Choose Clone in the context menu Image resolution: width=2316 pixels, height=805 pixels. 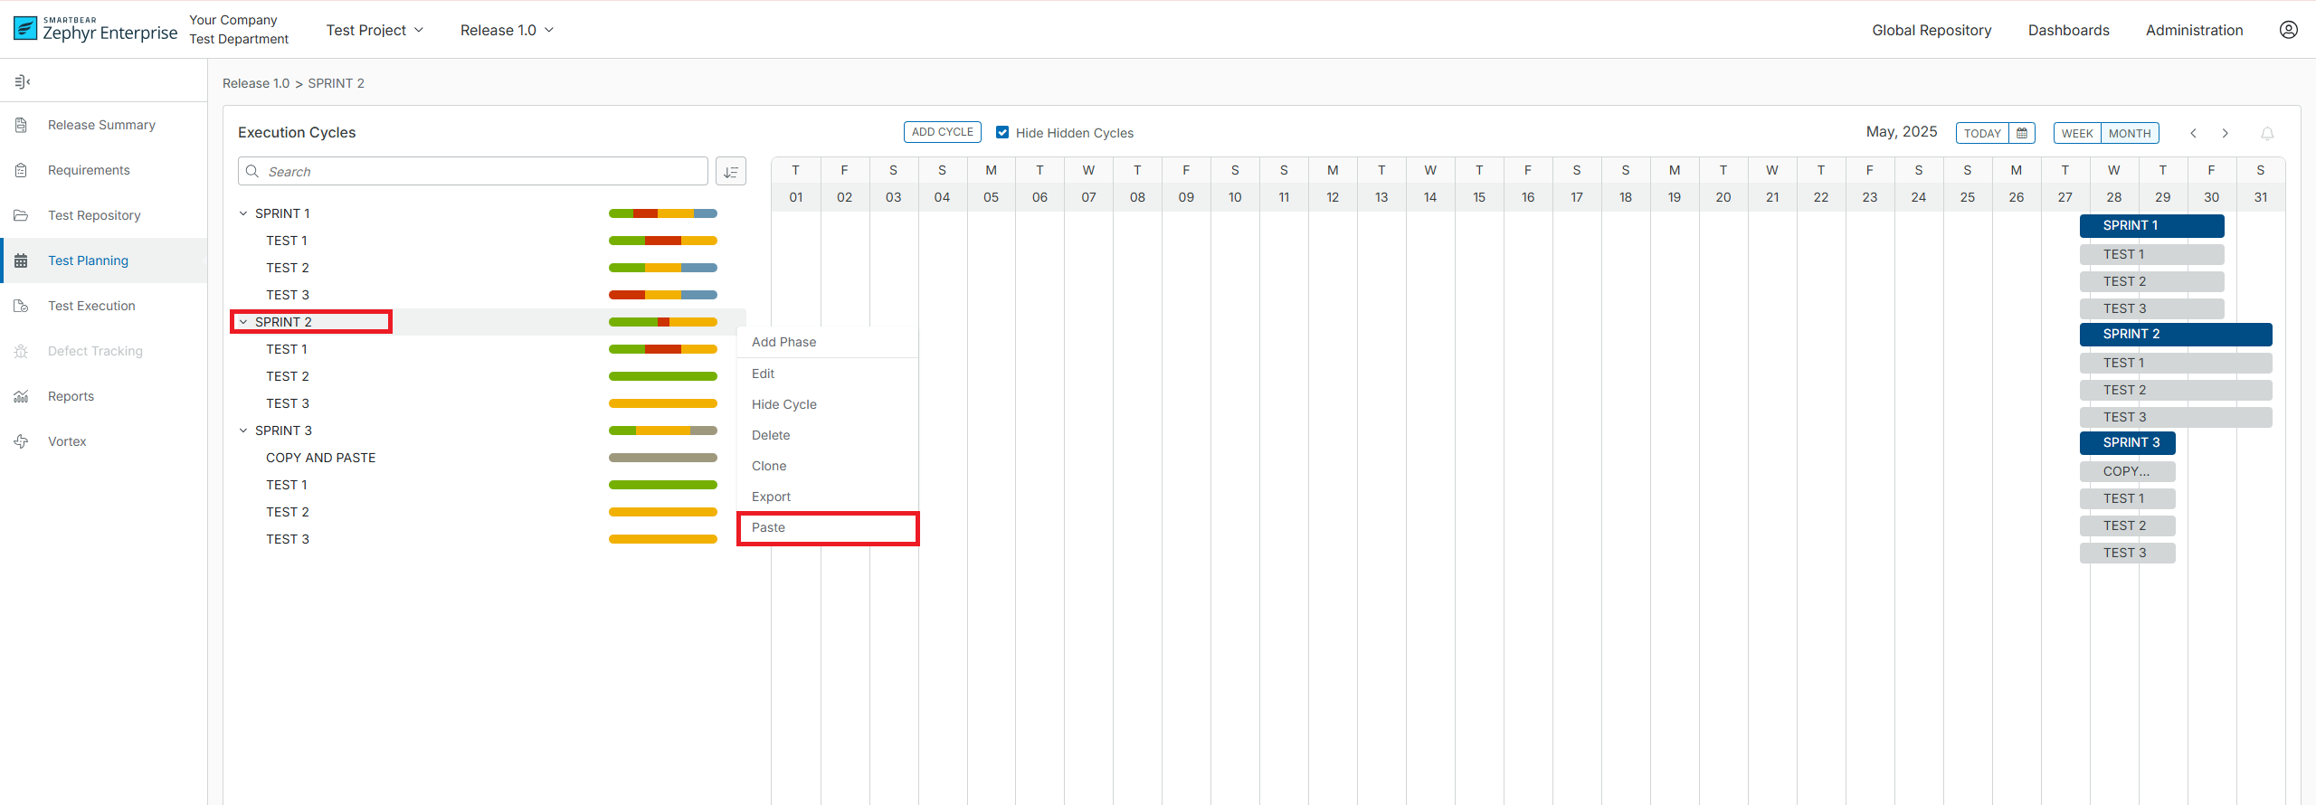coord(768,466)
